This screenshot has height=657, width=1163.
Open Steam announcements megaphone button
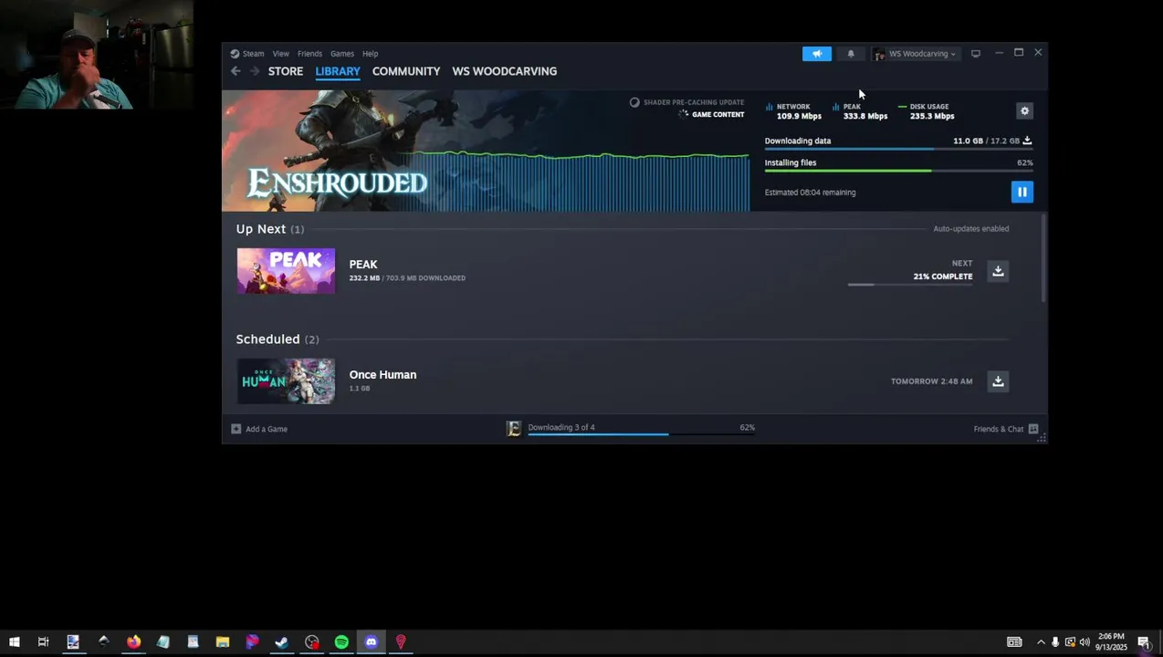coord(817,54)
